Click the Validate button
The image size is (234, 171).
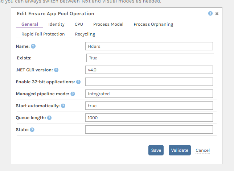(180, 150)
